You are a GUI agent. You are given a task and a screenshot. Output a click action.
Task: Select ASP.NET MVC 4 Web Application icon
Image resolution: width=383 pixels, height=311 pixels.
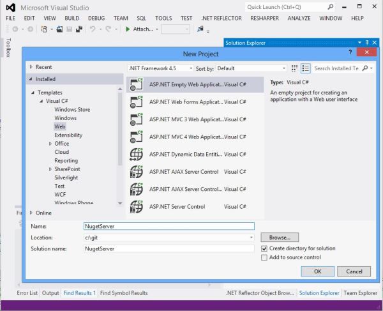click(137, 137)
